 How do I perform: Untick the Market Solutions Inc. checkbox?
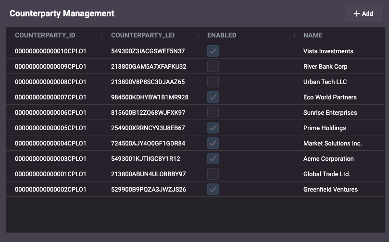click(213, 143)
